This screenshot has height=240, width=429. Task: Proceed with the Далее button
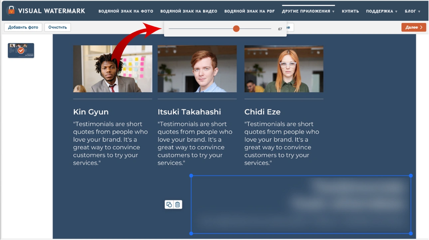point(414,27)
